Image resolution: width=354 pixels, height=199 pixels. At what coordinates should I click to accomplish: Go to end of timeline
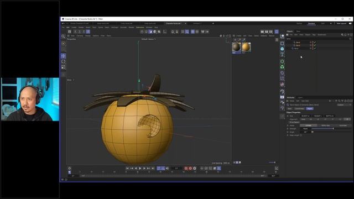153,168
